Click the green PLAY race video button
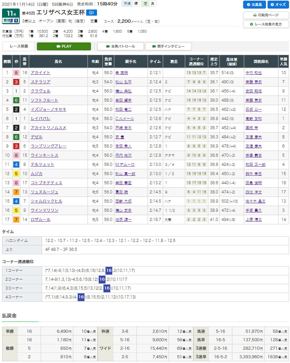 point(64,46)
